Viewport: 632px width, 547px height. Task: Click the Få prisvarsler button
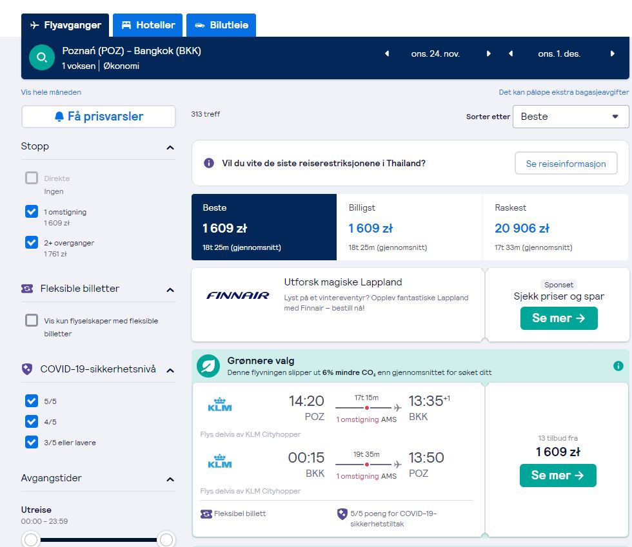(99, 117)
